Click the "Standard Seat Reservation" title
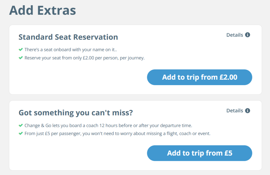The height and width of the screenshot is (175, 270). pyautogui.click(x=68, y=37)
